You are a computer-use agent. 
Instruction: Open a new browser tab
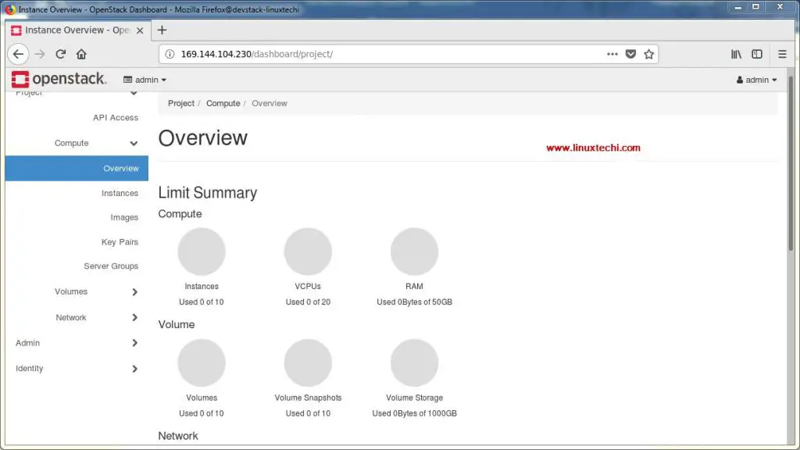[x=162, y=30]
